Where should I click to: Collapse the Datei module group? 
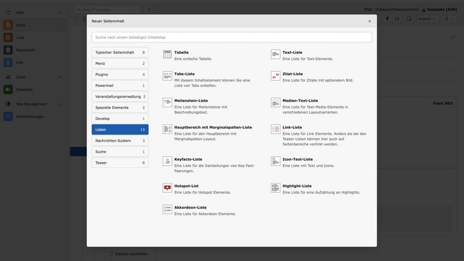(60, 77)
